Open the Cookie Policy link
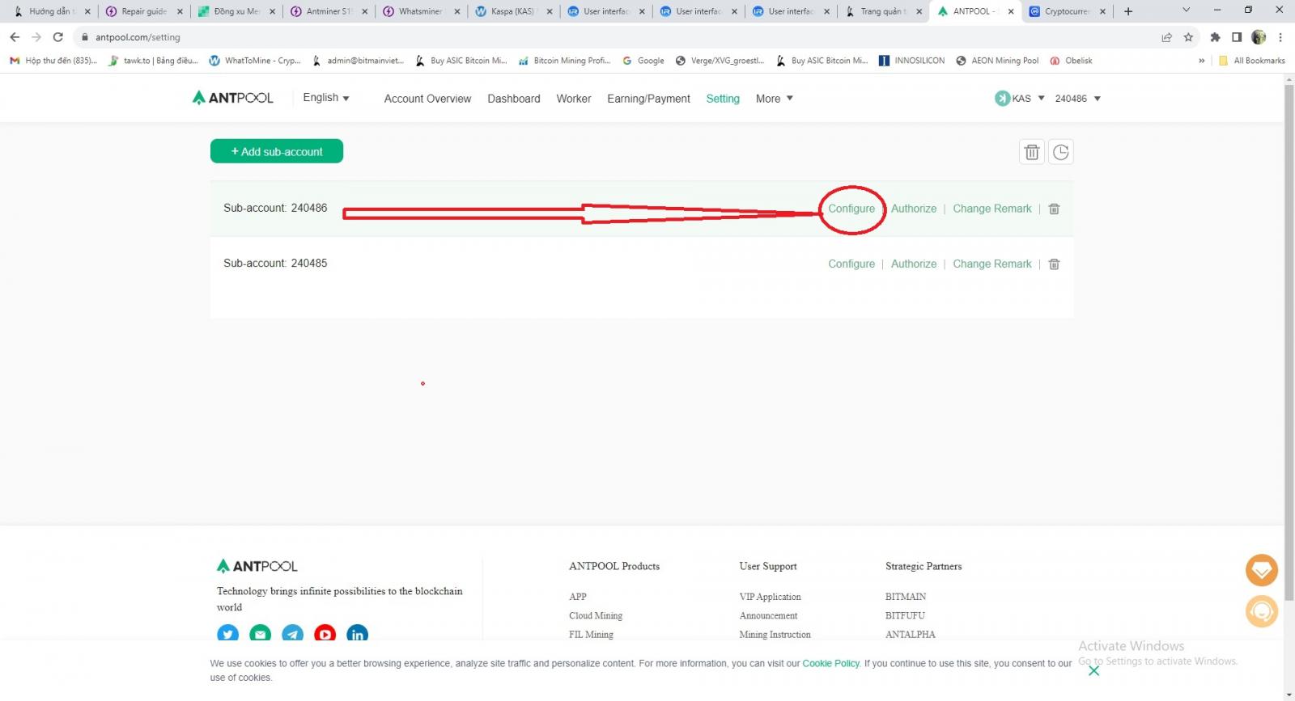Screen dimensions: 1295x701 point(831,663)
